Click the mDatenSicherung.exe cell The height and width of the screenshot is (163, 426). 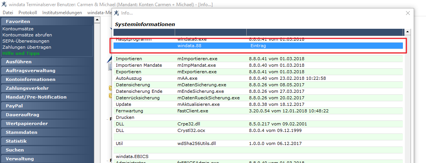202,85
